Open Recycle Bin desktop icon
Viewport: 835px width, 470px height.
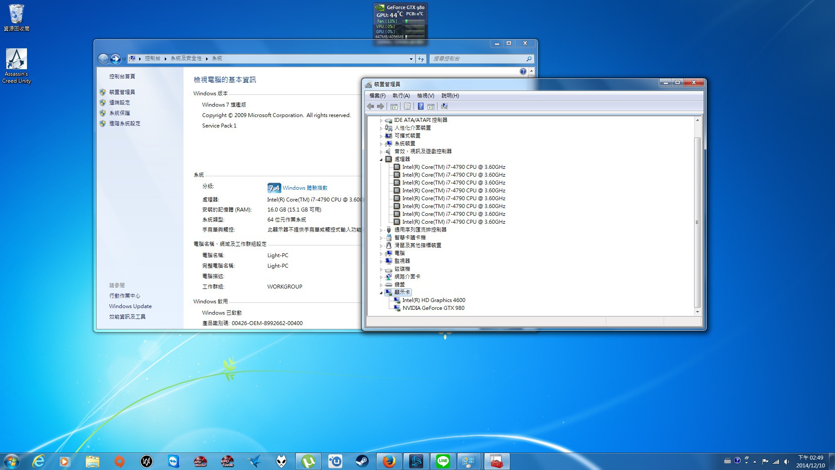17,17
